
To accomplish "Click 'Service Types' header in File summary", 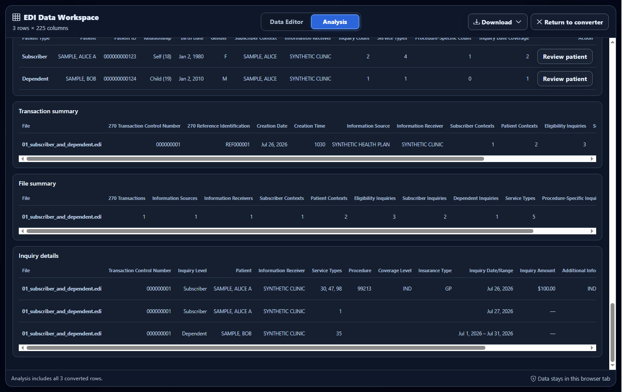I will (x=520, y=198).
